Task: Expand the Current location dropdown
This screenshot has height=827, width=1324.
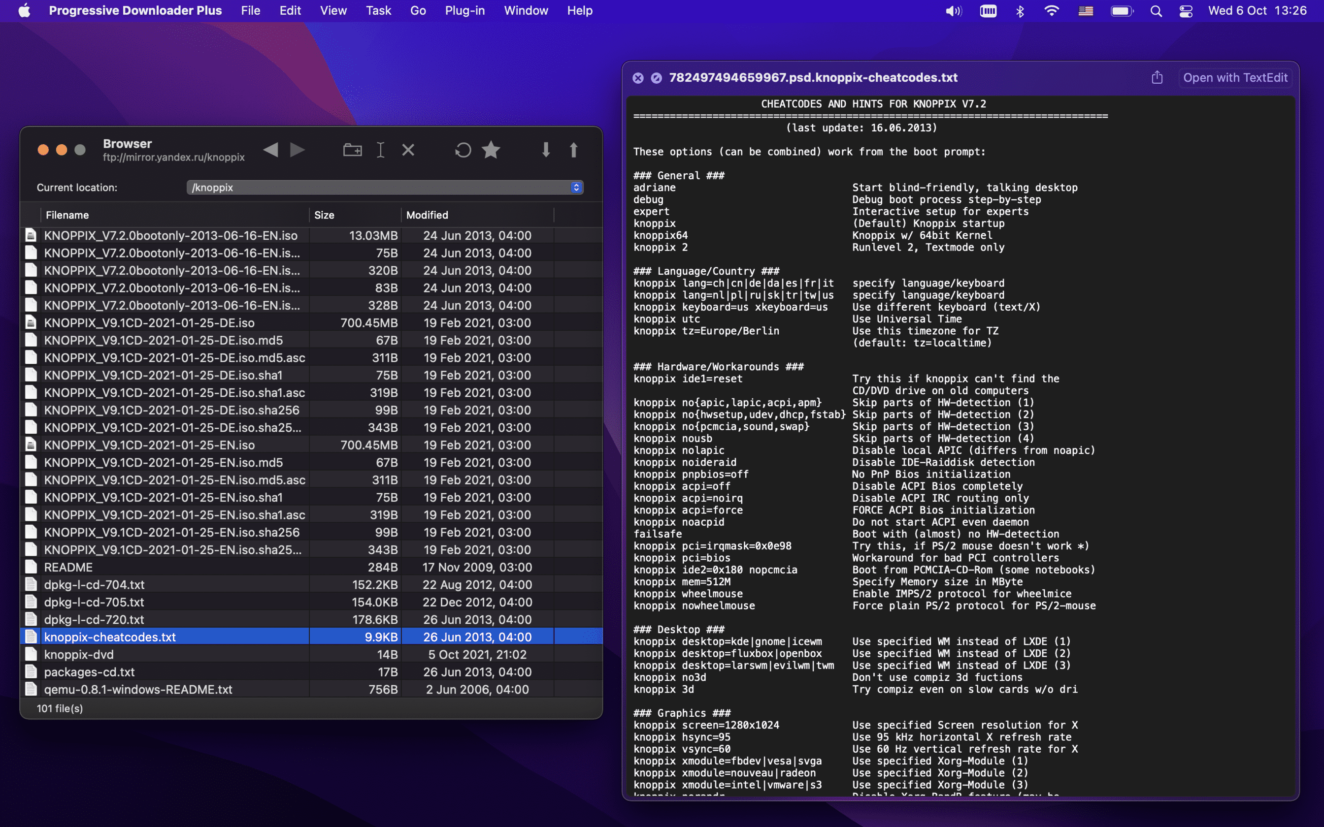Action: [x=576, y=187]
